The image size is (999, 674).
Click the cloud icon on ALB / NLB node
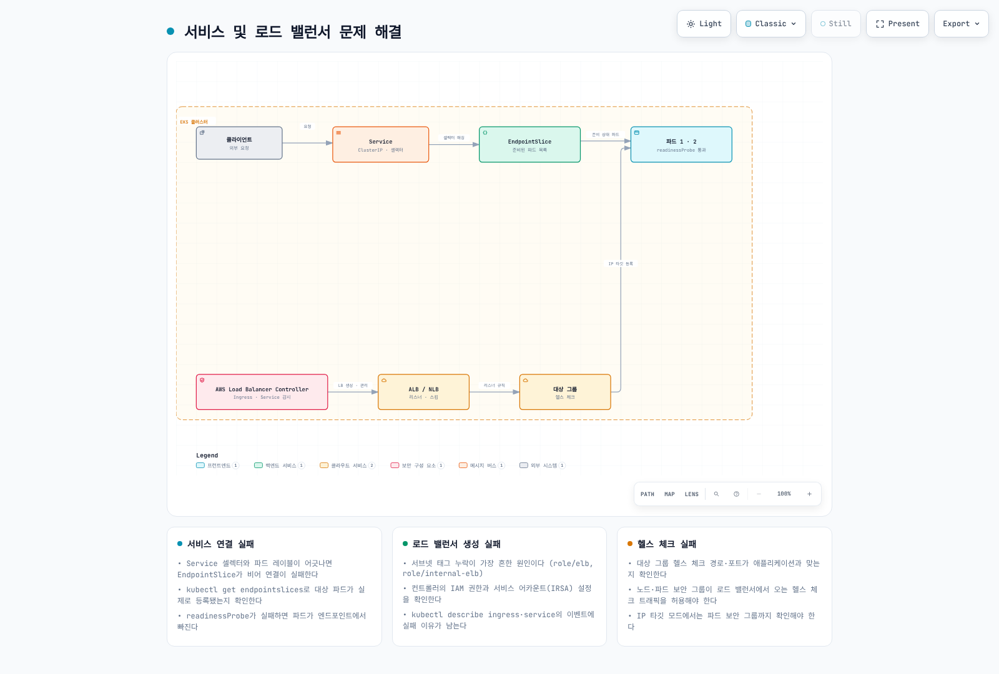(x=383, y=380)
